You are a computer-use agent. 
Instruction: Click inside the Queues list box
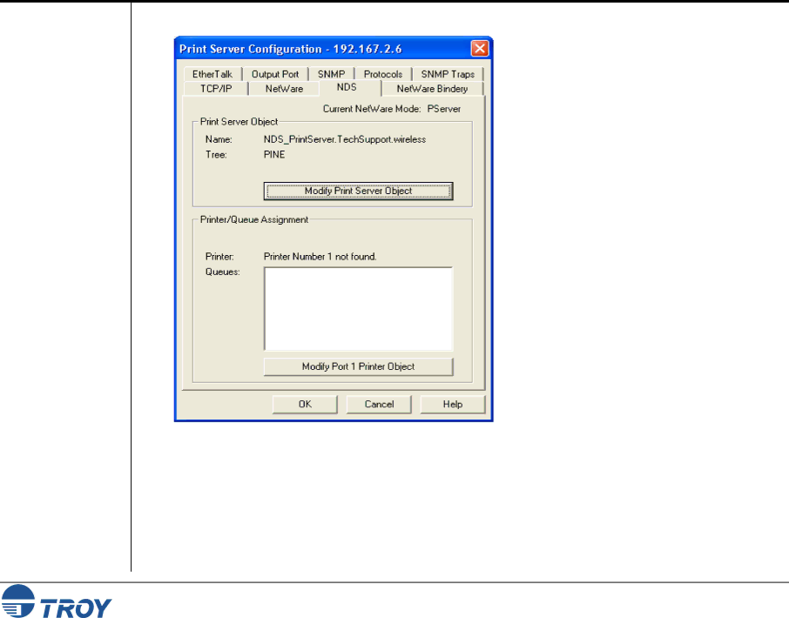click(x=358, y=309)
